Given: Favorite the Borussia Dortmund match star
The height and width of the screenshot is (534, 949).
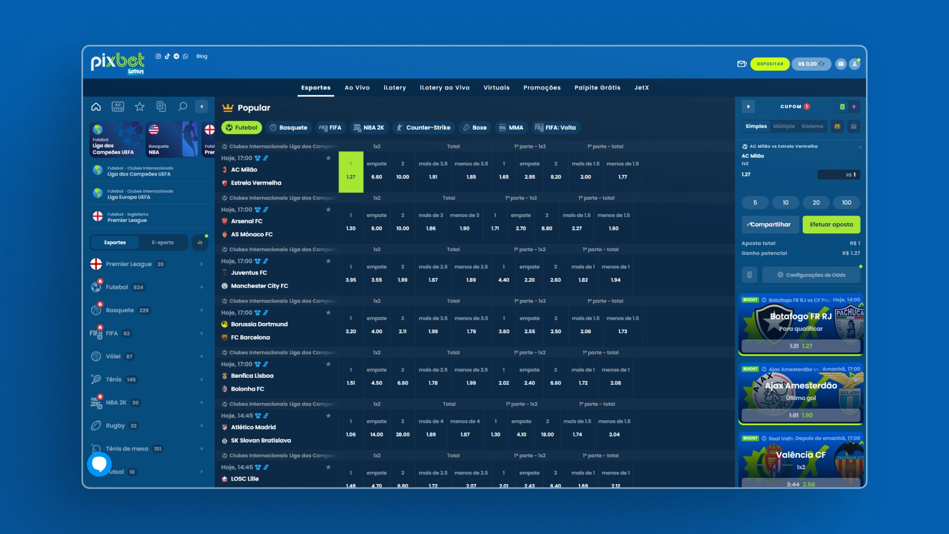Looking at the screenshot, I should (x=328, y=312).
